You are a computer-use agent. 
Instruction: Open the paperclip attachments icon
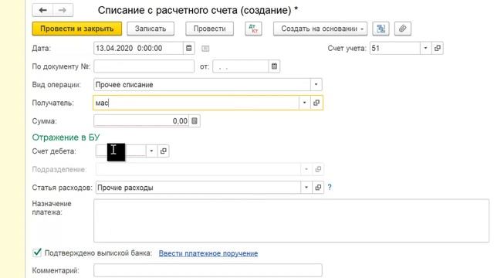click(402, 29)
